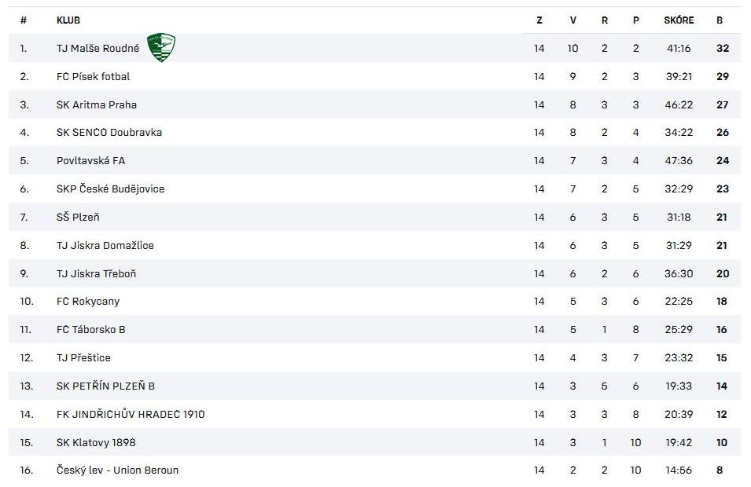Open Povltavská FA club row
Screen dimensions: 751x487
pos(90,161)
